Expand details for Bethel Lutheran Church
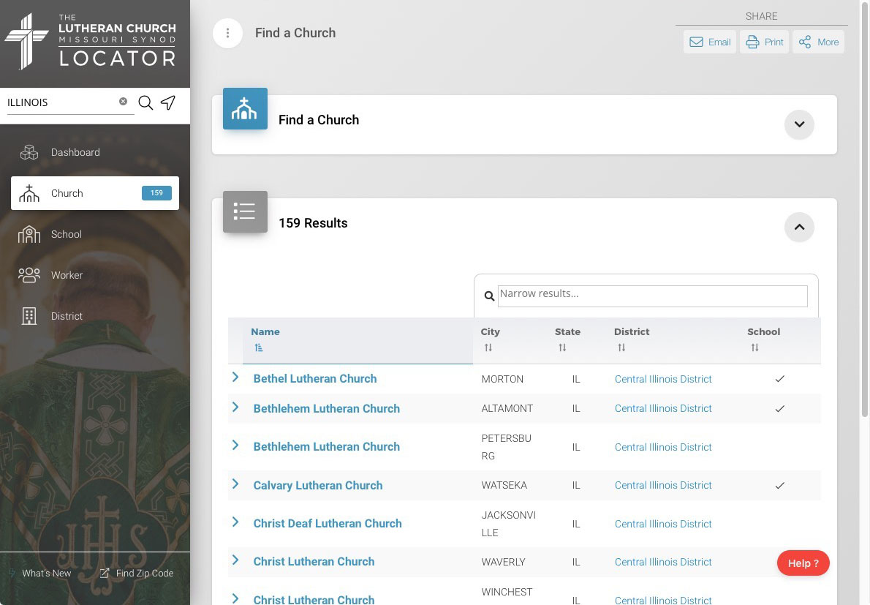The image size is (870, 605). [x=235, y=378]
